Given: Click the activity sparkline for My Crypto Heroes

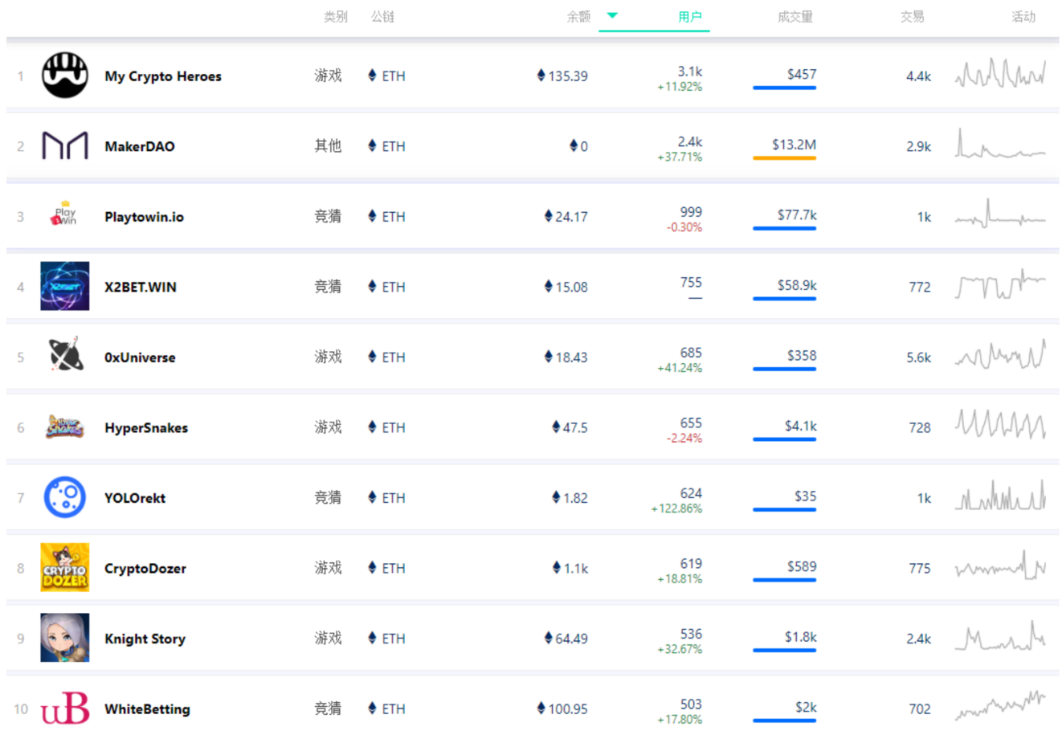Looking at the screenshot, I should click(x=1000, y=73).
